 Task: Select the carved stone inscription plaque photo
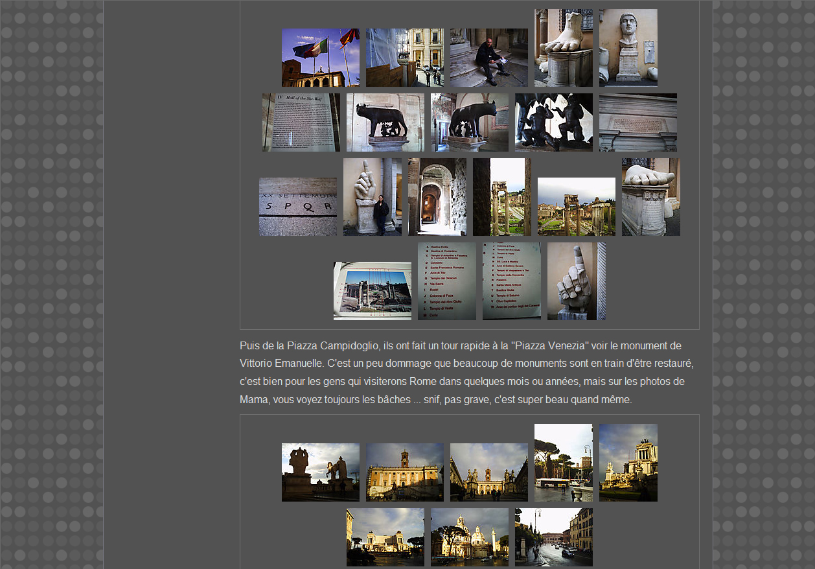(x=637, y=122)
